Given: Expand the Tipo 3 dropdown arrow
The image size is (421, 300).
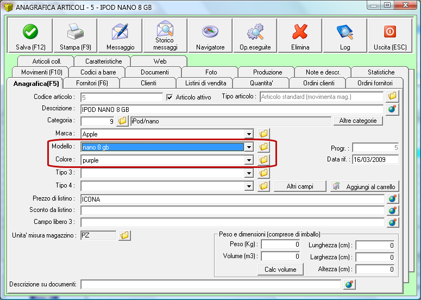Looking at the screenshot, I should [249, 173].
